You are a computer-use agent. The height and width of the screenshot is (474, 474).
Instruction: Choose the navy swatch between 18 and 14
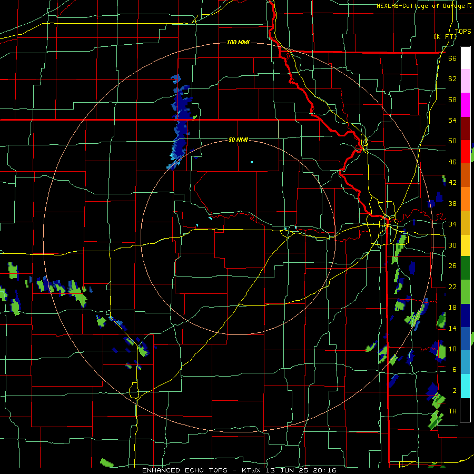(465, 315)
